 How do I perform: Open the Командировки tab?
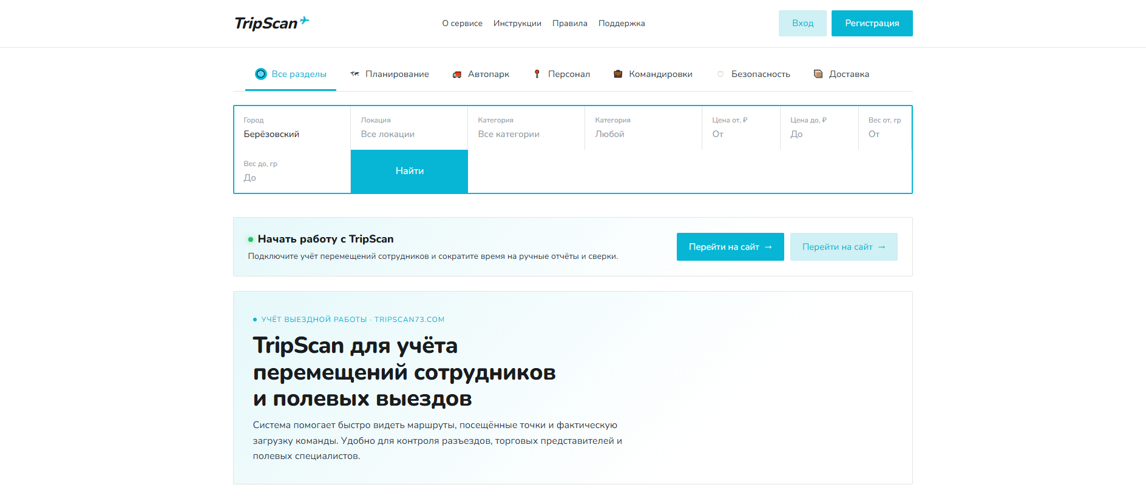click(x=653, y=74)
